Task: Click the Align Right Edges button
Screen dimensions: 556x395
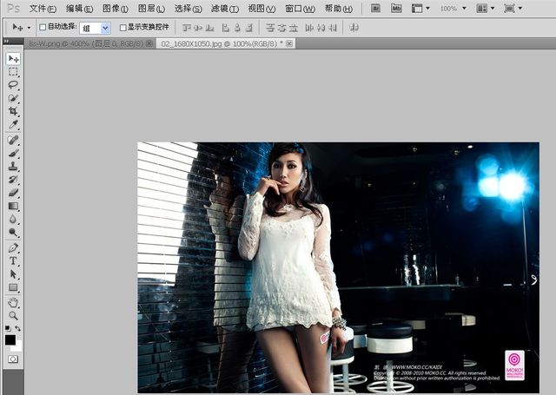Action: click(249, 28)
